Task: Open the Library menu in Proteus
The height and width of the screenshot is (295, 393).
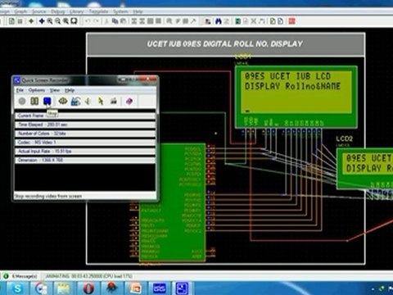Action: [x=76, y=11]
